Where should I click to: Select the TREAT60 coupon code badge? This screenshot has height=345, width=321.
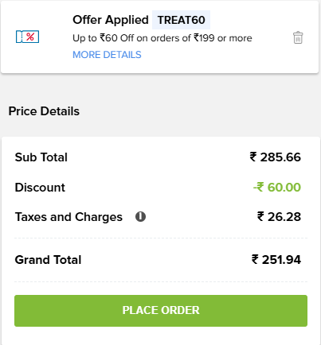[x=181, y=20]
